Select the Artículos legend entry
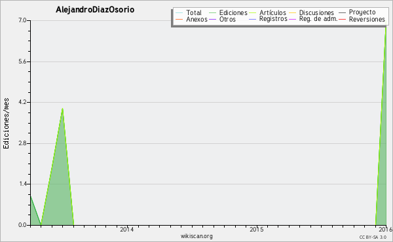 point(272,12)
